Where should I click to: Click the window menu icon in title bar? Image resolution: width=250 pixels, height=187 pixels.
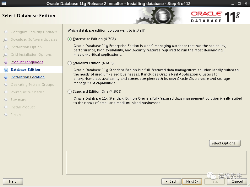(4, 3)
